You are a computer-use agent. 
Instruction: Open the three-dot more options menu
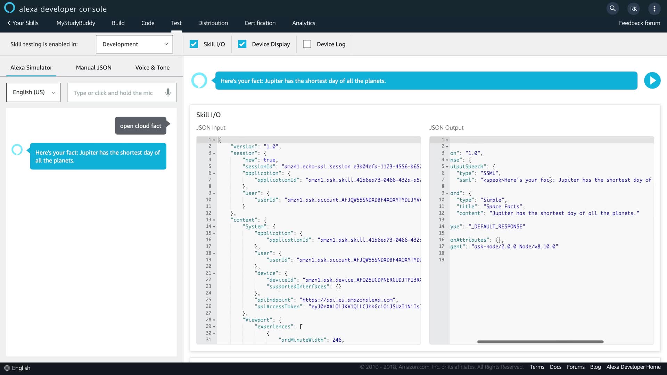pyautogui.click(x=654, y=9)
